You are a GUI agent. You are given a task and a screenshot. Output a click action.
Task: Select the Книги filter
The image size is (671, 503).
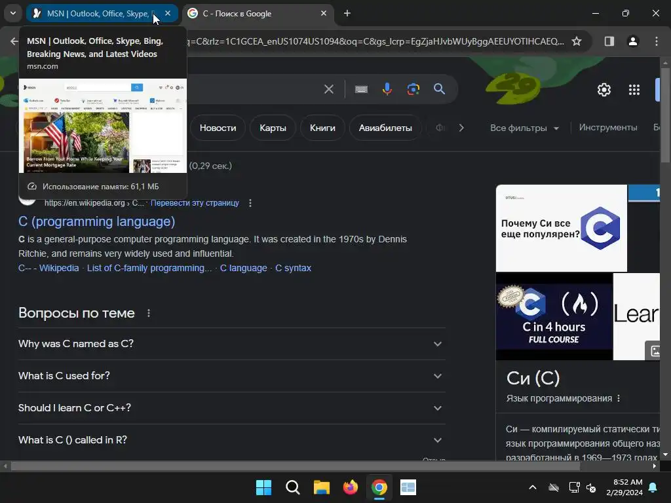322,128
